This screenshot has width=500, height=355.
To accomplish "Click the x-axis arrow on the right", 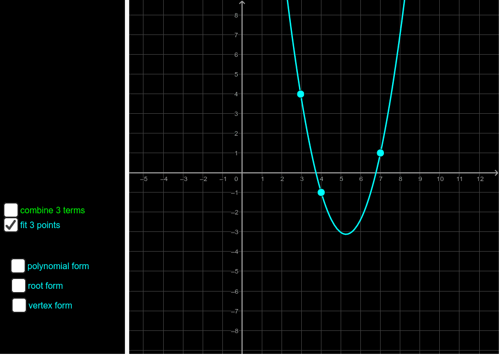I will (495, 173).
